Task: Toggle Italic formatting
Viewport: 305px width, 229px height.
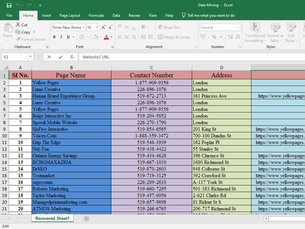Action: point(61,37)
